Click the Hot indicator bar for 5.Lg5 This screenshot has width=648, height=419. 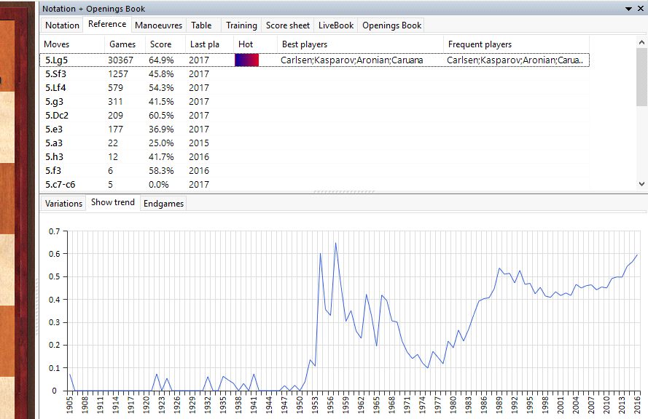pyautogui.click(x=246, y=60)
